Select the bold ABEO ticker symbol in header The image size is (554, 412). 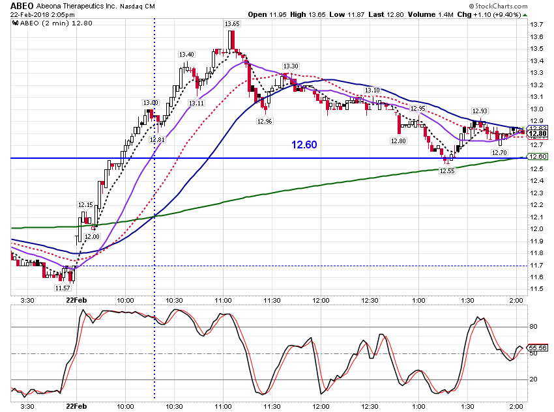[22, 6]
